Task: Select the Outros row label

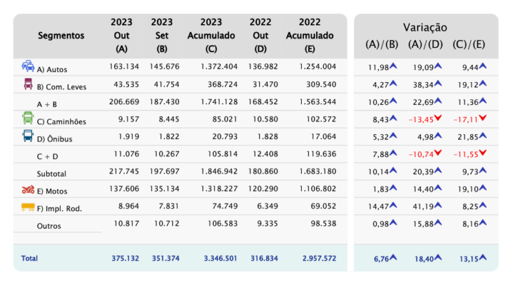Action: pos(49,226)
